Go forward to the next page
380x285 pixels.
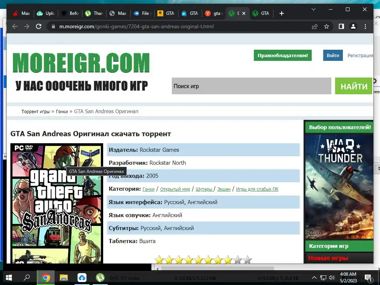click(27, 26)
